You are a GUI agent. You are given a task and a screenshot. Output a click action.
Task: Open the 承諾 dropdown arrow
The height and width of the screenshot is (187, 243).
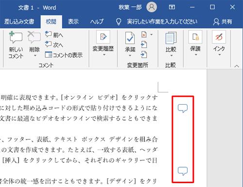130,56
